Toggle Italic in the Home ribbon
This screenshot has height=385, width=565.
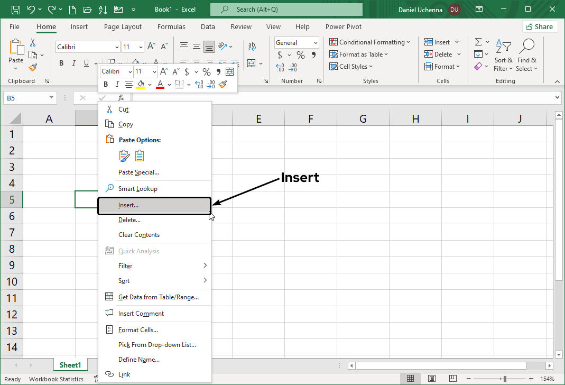click(x=74, y=63)
